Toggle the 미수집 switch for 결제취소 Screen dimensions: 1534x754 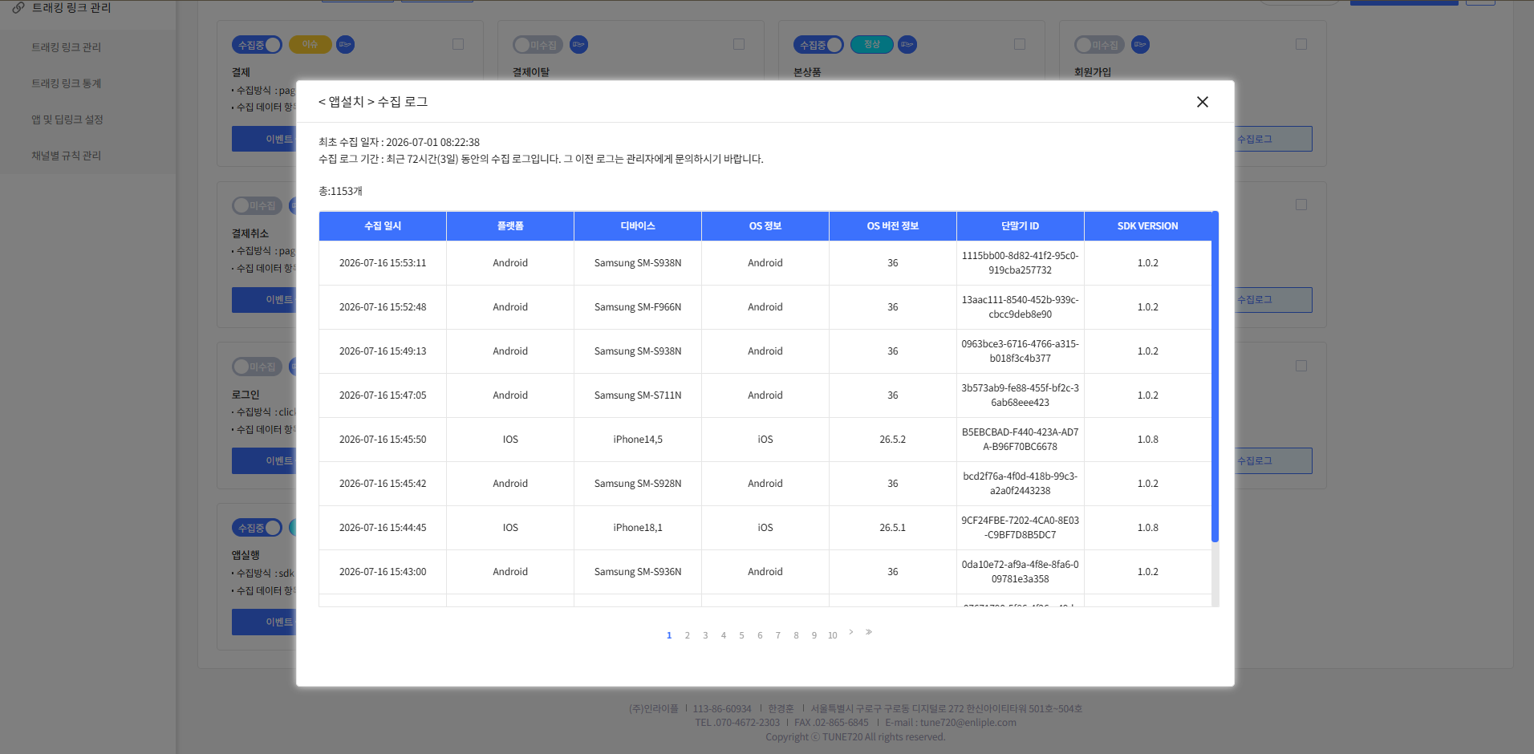tap(257, 206)
